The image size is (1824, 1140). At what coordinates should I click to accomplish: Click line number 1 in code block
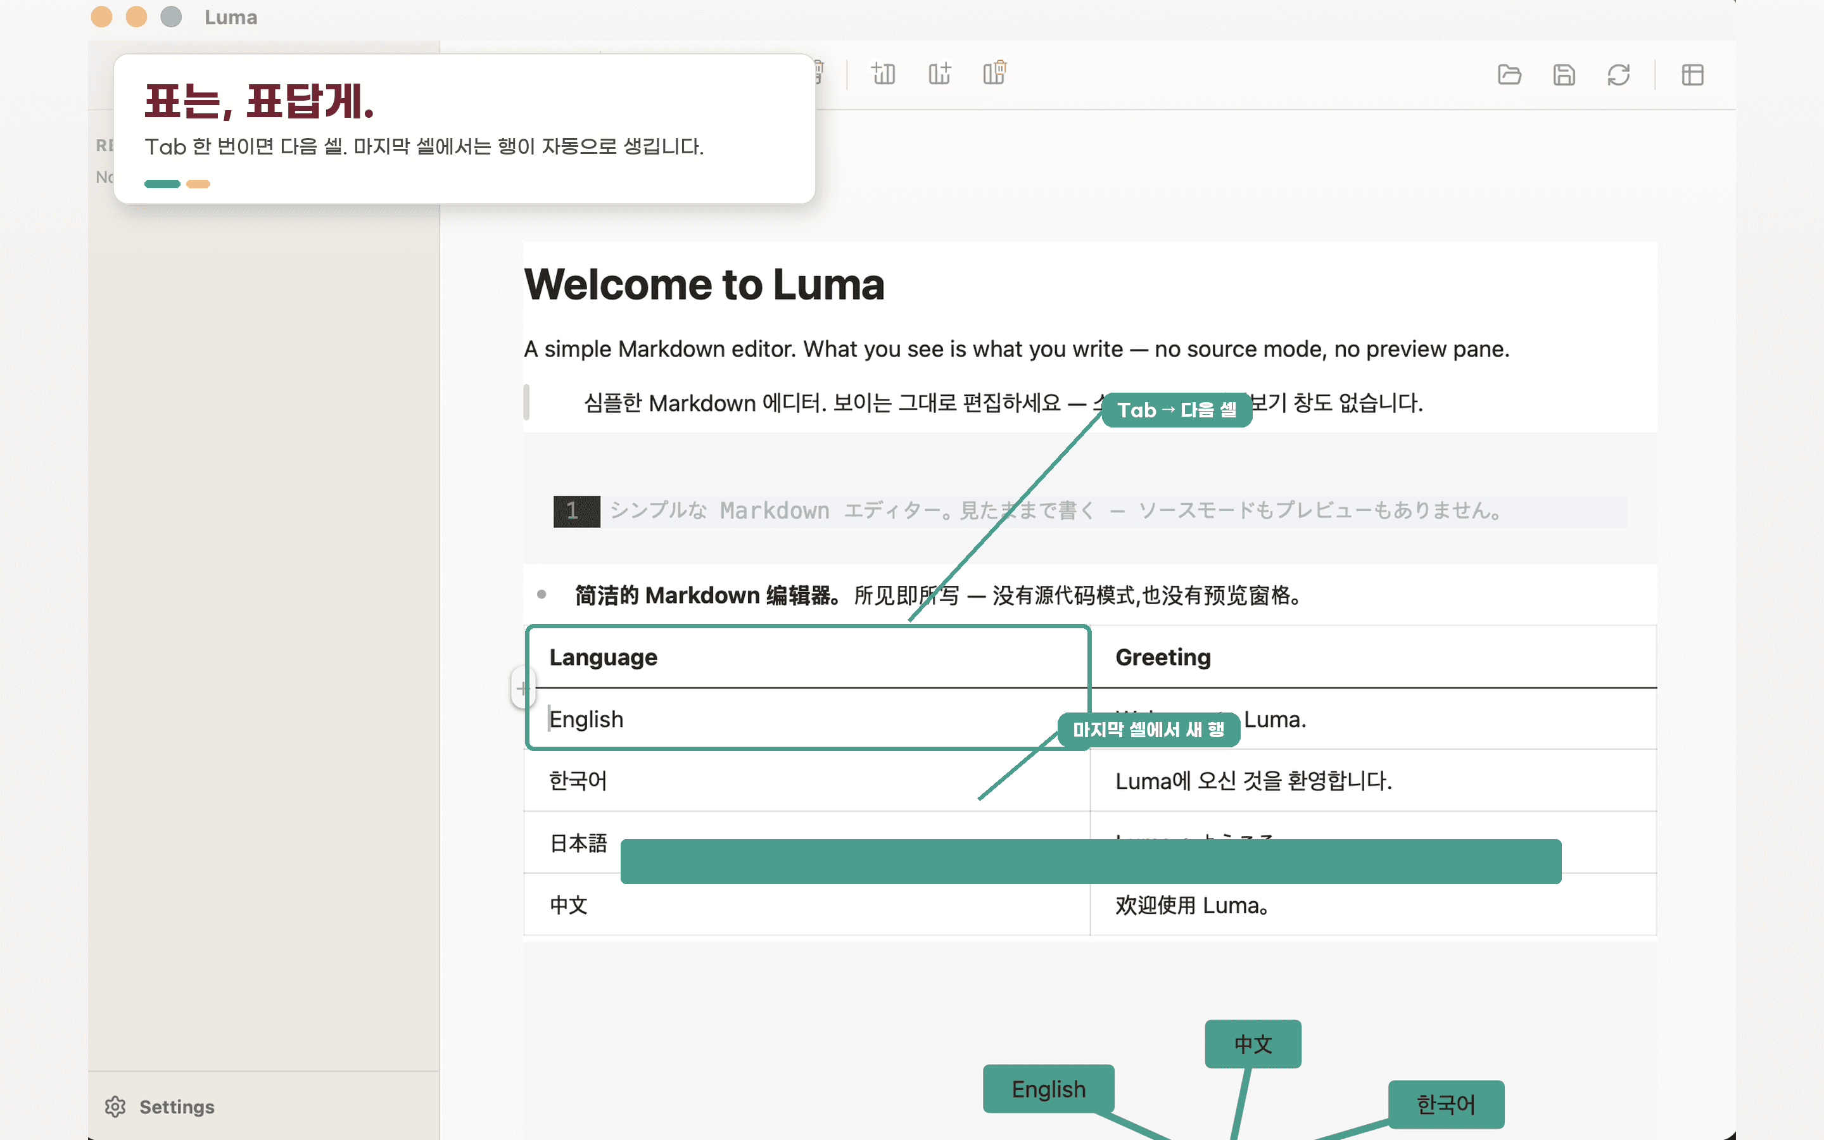576,511
